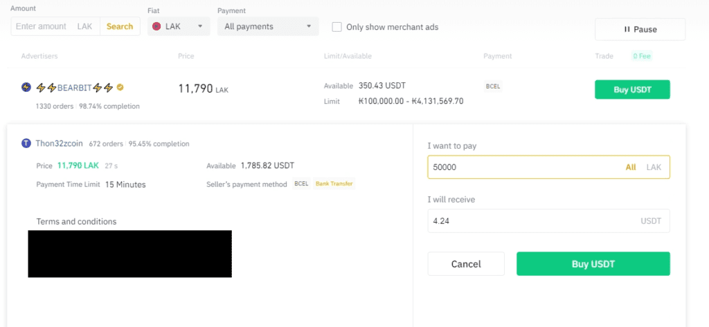Click the 0 Fee badge
709x327 pixels.
point(642,57)
